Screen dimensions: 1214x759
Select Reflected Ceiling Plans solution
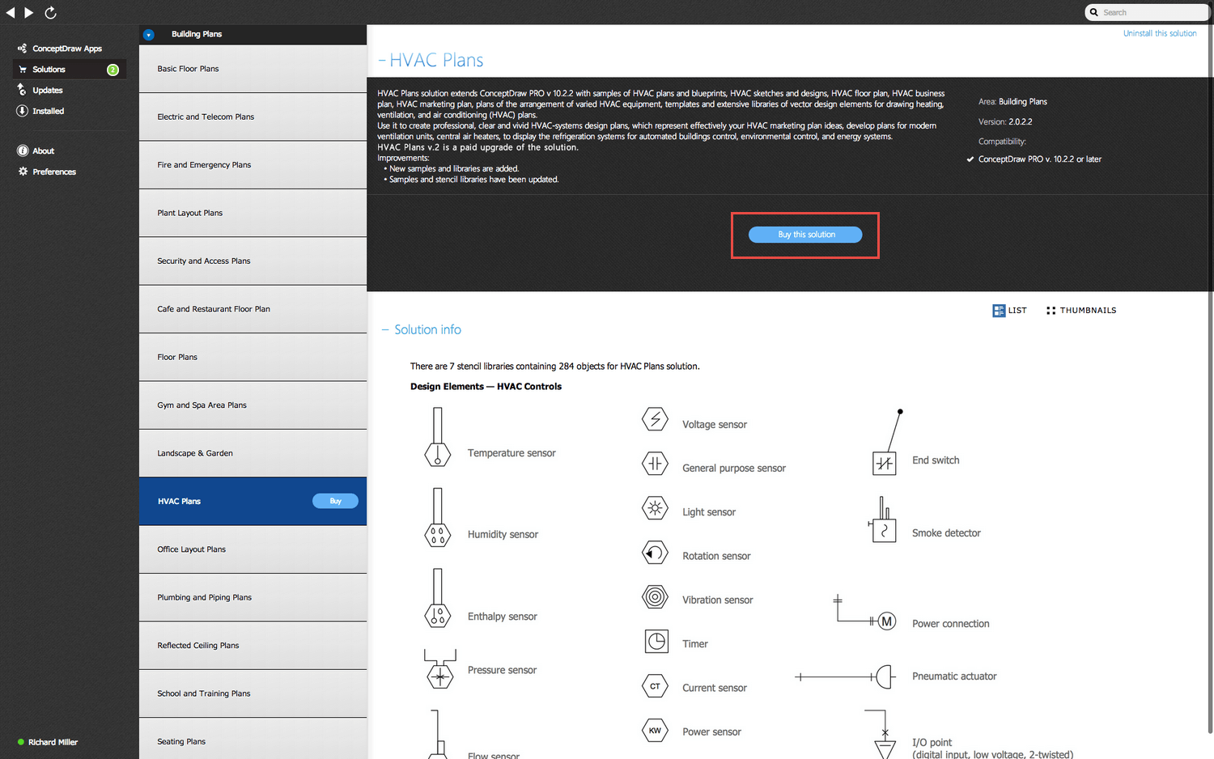tap(253, 646)
